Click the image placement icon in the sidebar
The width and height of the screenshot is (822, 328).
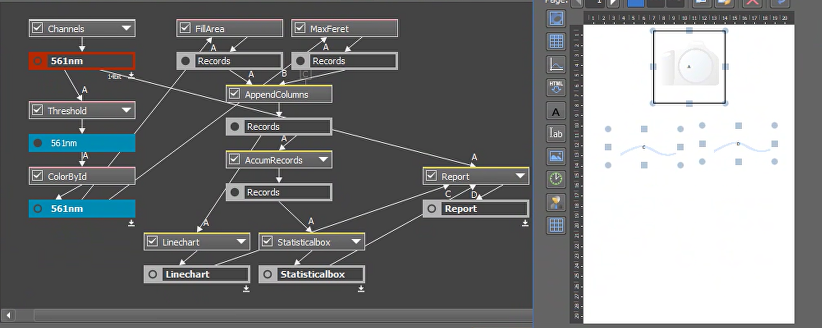556,156
